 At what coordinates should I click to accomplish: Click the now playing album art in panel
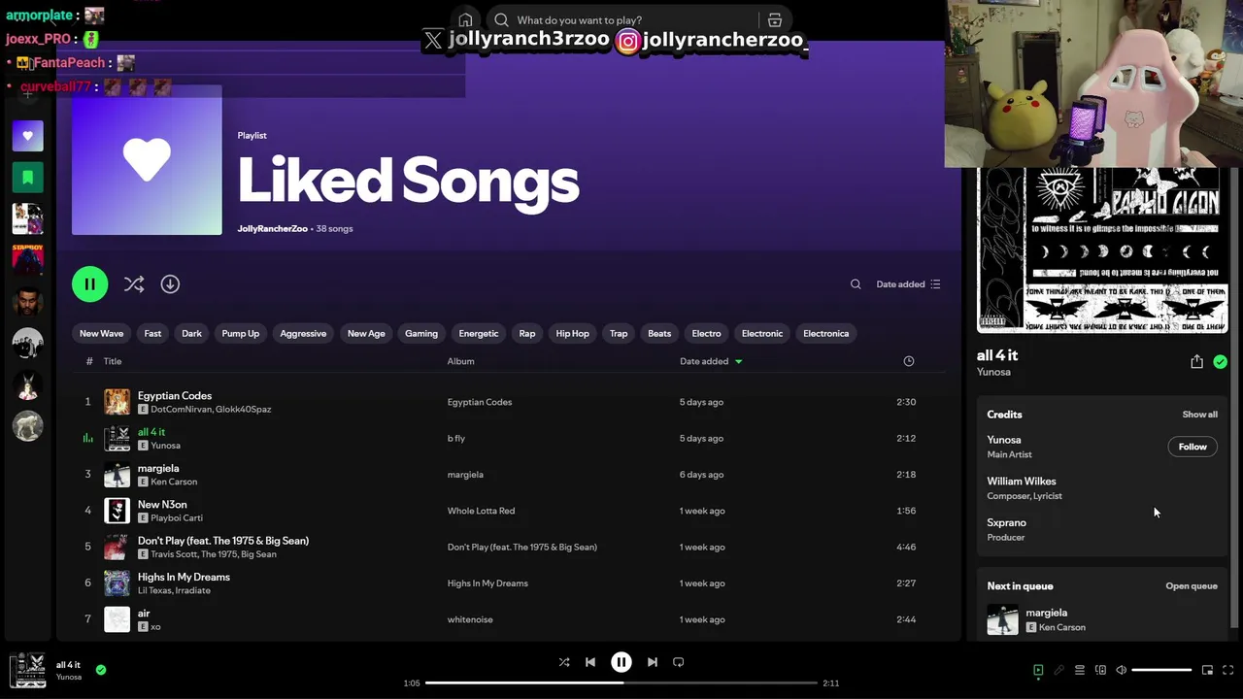(1102, 250)
